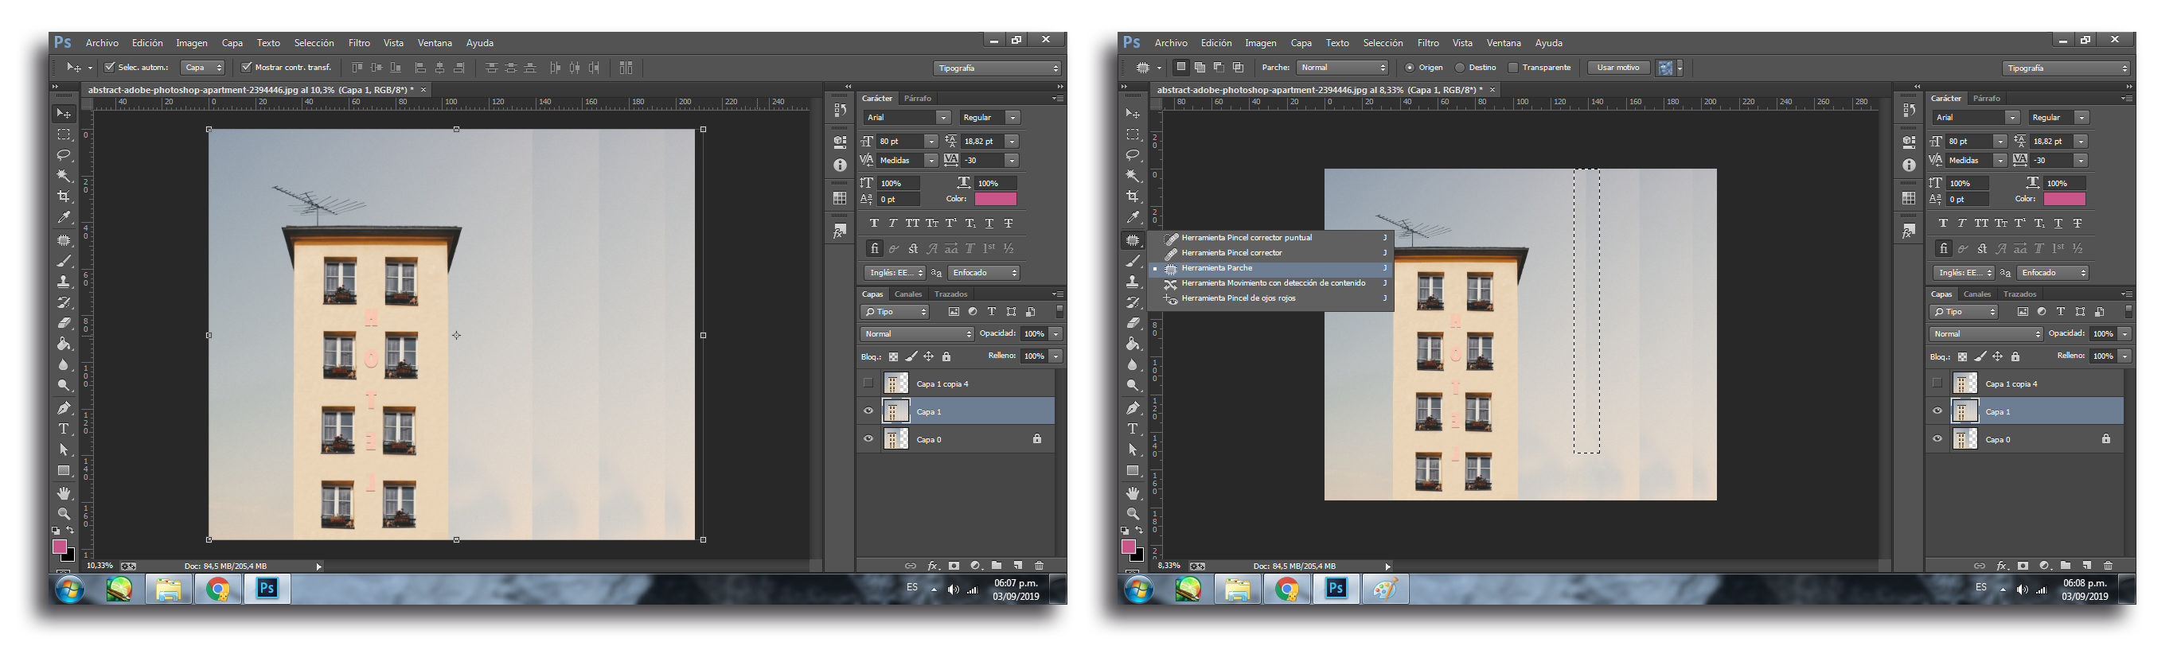The image size is (2181, 646).
Task: Choose Herramienta Pincel de ojos rojos
Action: pos(1270,299)
